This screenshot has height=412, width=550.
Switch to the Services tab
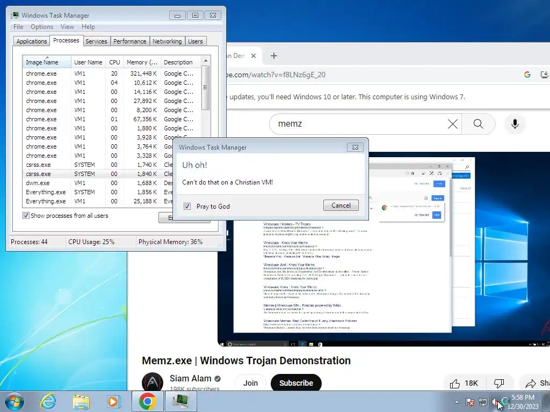(x=96, y=41)
